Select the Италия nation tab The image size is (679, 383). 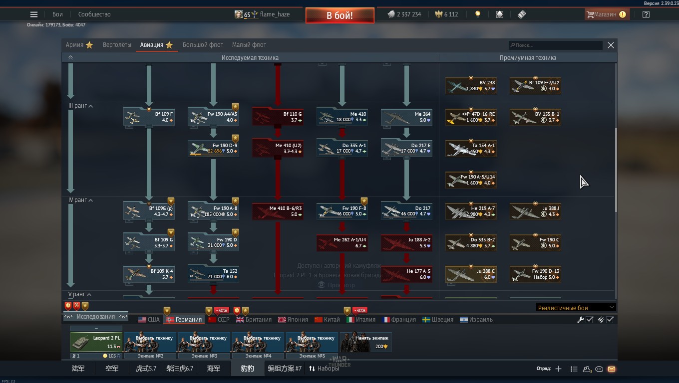click(x=361, y=320)
